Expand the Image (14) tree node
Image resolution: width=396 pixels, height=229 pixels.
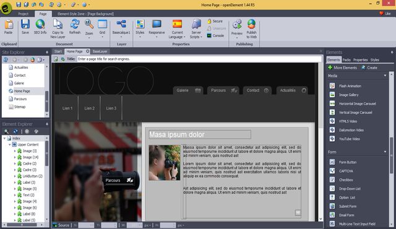pyautogui.click(x=15, y=157)
